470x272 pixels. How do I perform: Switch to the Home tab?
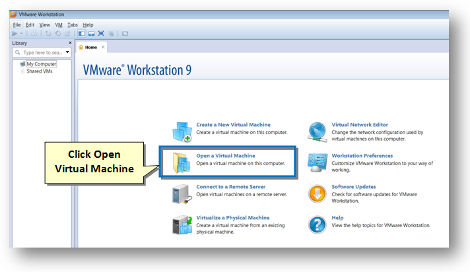pos(91,48)
